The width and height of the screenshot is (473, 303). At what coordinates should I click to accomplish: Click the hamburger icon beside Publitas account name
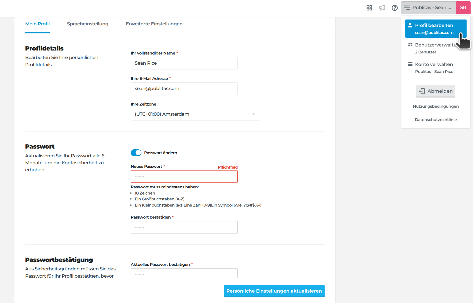[x=407, y=8]
